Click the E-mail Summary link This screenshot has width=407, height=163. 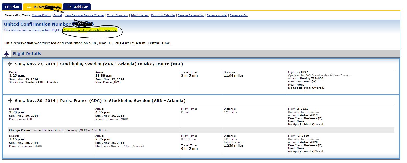click(117, 15)
